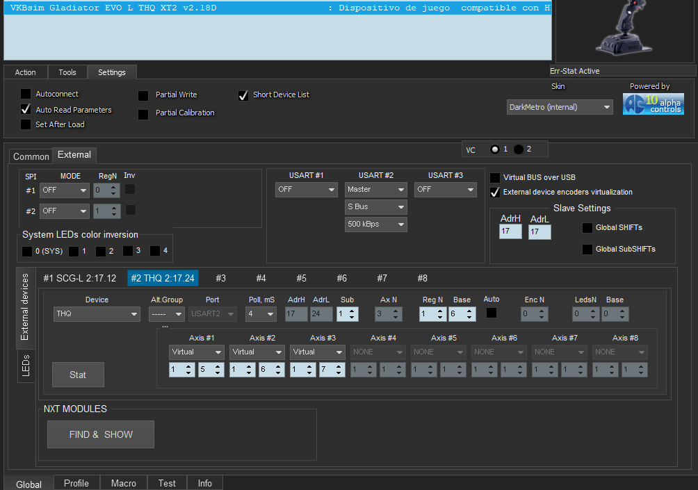Open the Device THQ dropdown

click(x=97, y=313)
